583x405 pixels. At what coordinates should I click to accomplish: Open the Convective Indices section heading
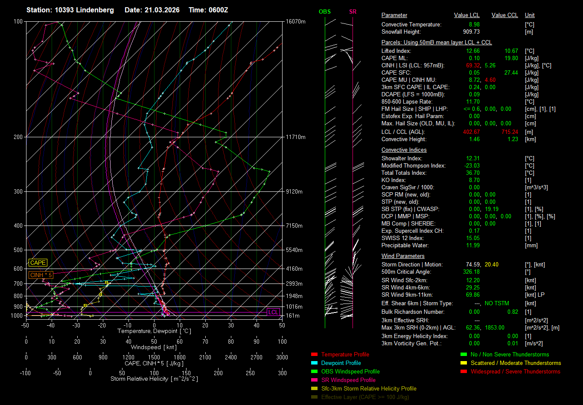pyautogui.click(x=404, y=150)
